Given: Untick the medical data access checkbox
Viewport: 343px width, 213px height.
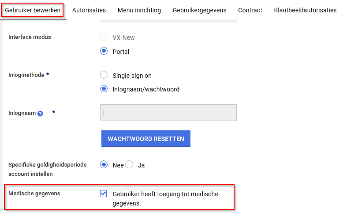Looking at the screenshot, I should pyautogui.click(x=104, y=194).
